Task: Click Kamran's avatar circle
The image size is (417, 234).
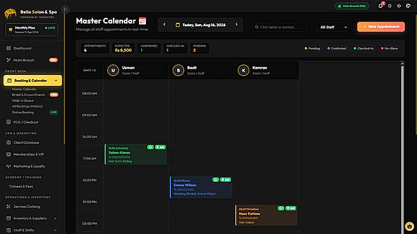Action: (x=244, y=71)
